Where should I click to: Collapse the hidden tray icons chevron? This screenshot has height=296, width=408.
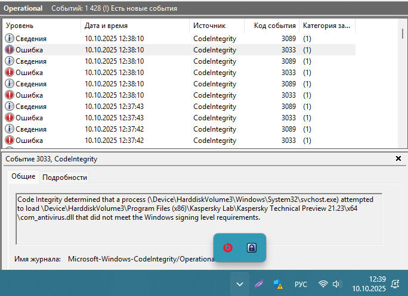(x=239, y=284)
